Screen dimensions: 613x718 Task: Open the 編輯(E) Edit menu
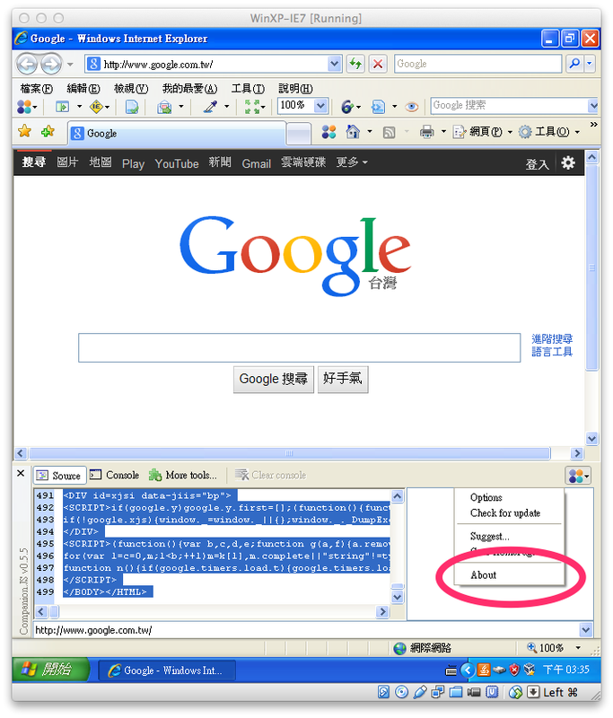tap(83, 88)
